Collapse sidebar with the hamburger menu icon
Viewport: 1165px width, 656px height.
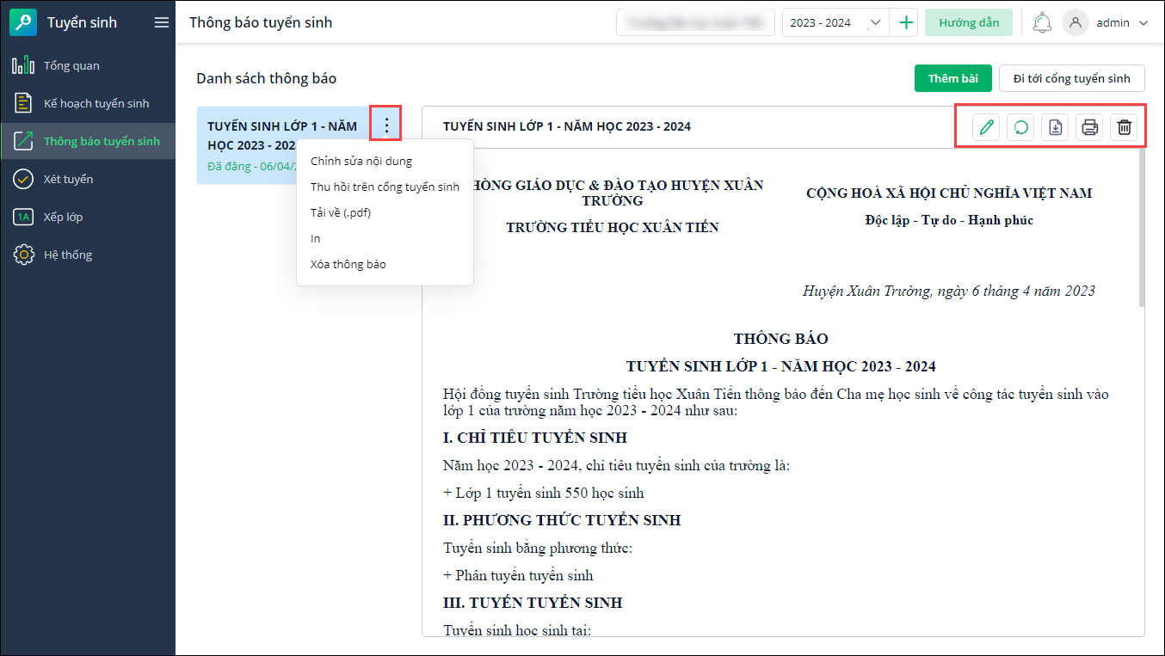click(162, 22)
